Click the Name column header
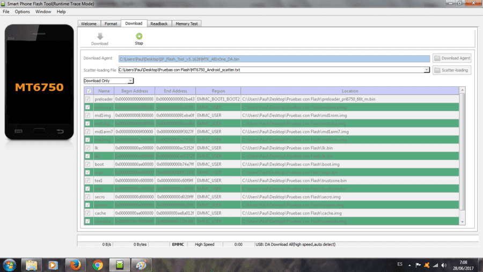Screen dimensions: 483x272 tap(104, 91)
